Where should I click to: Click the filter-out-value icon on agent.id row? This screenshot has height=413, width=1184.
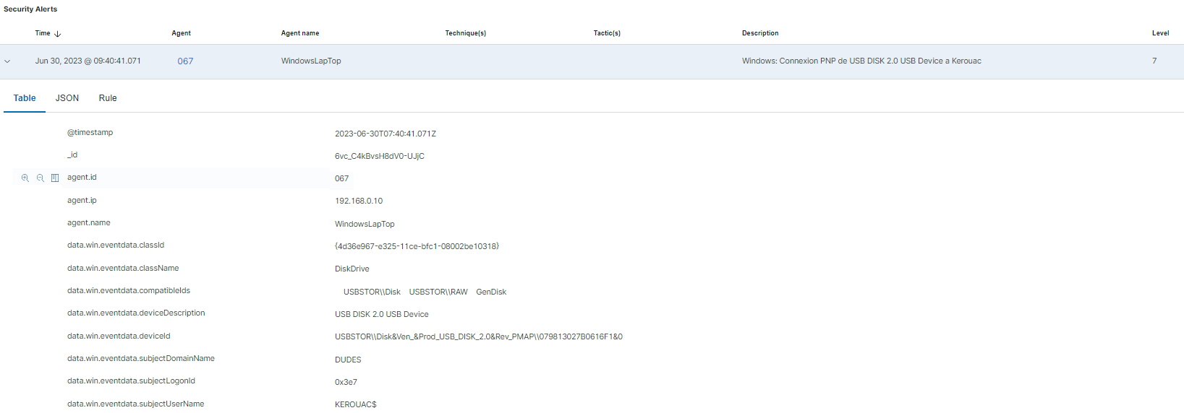coord(41,178)
